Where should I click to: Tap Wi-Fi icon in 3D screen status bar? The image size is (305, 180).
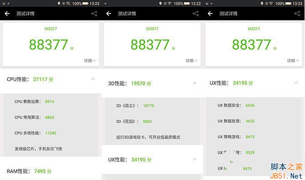169,3
